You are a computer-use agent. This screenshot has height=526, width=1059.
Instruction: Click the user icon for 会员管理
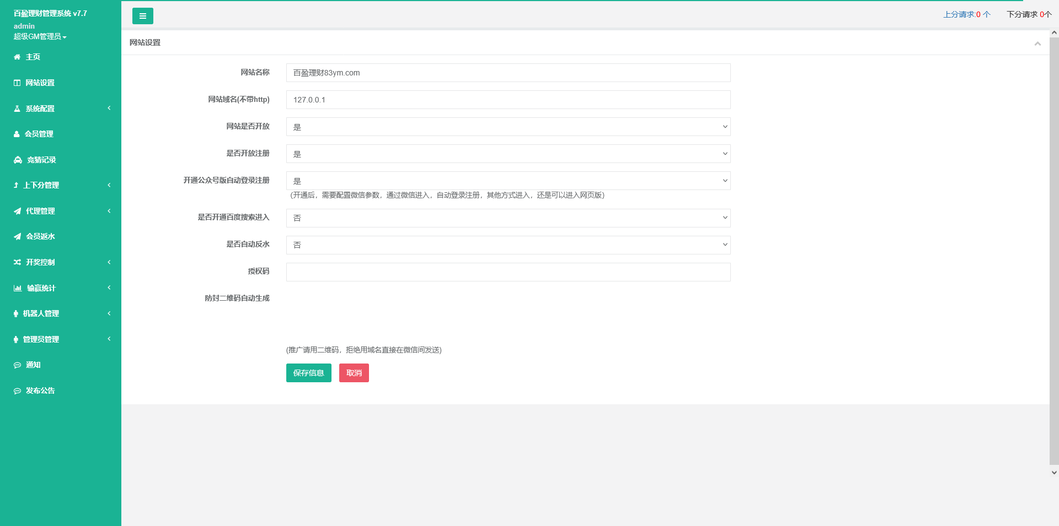tap(17, 134)
